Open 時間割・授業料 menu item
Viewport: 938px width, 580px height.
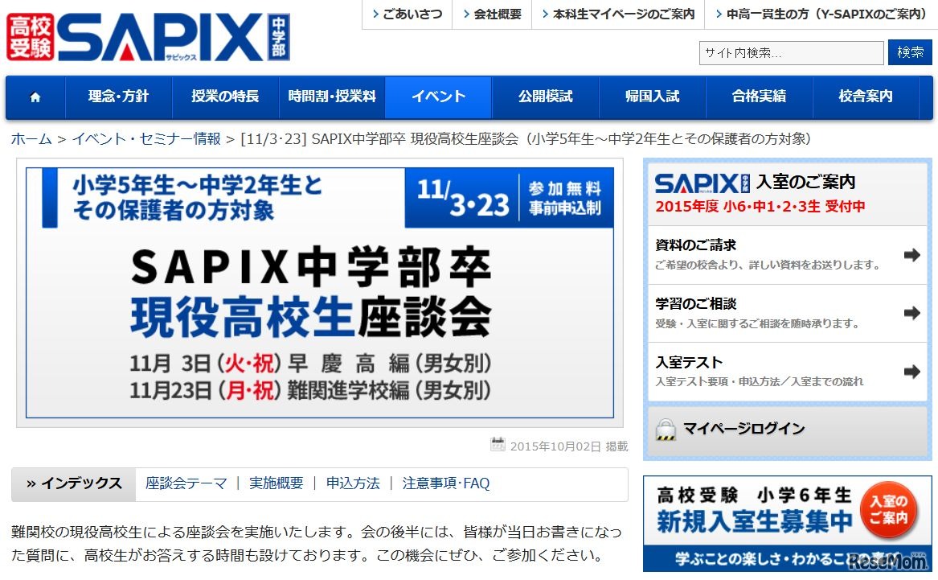click(332, 97)
